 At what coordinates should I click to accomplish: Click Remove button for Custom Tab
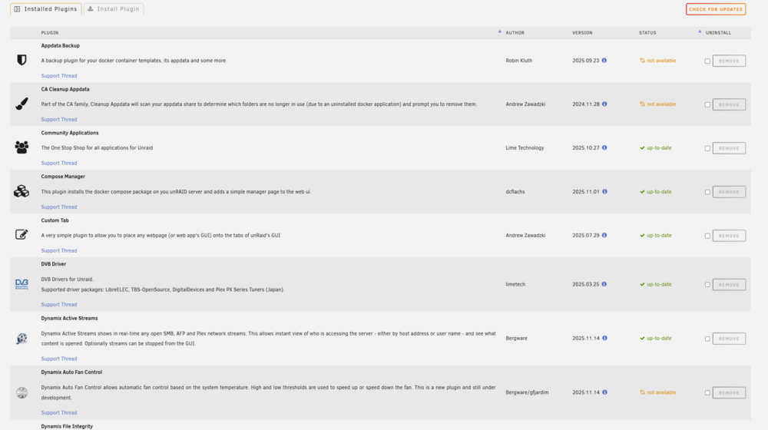[x=729, y=236]
